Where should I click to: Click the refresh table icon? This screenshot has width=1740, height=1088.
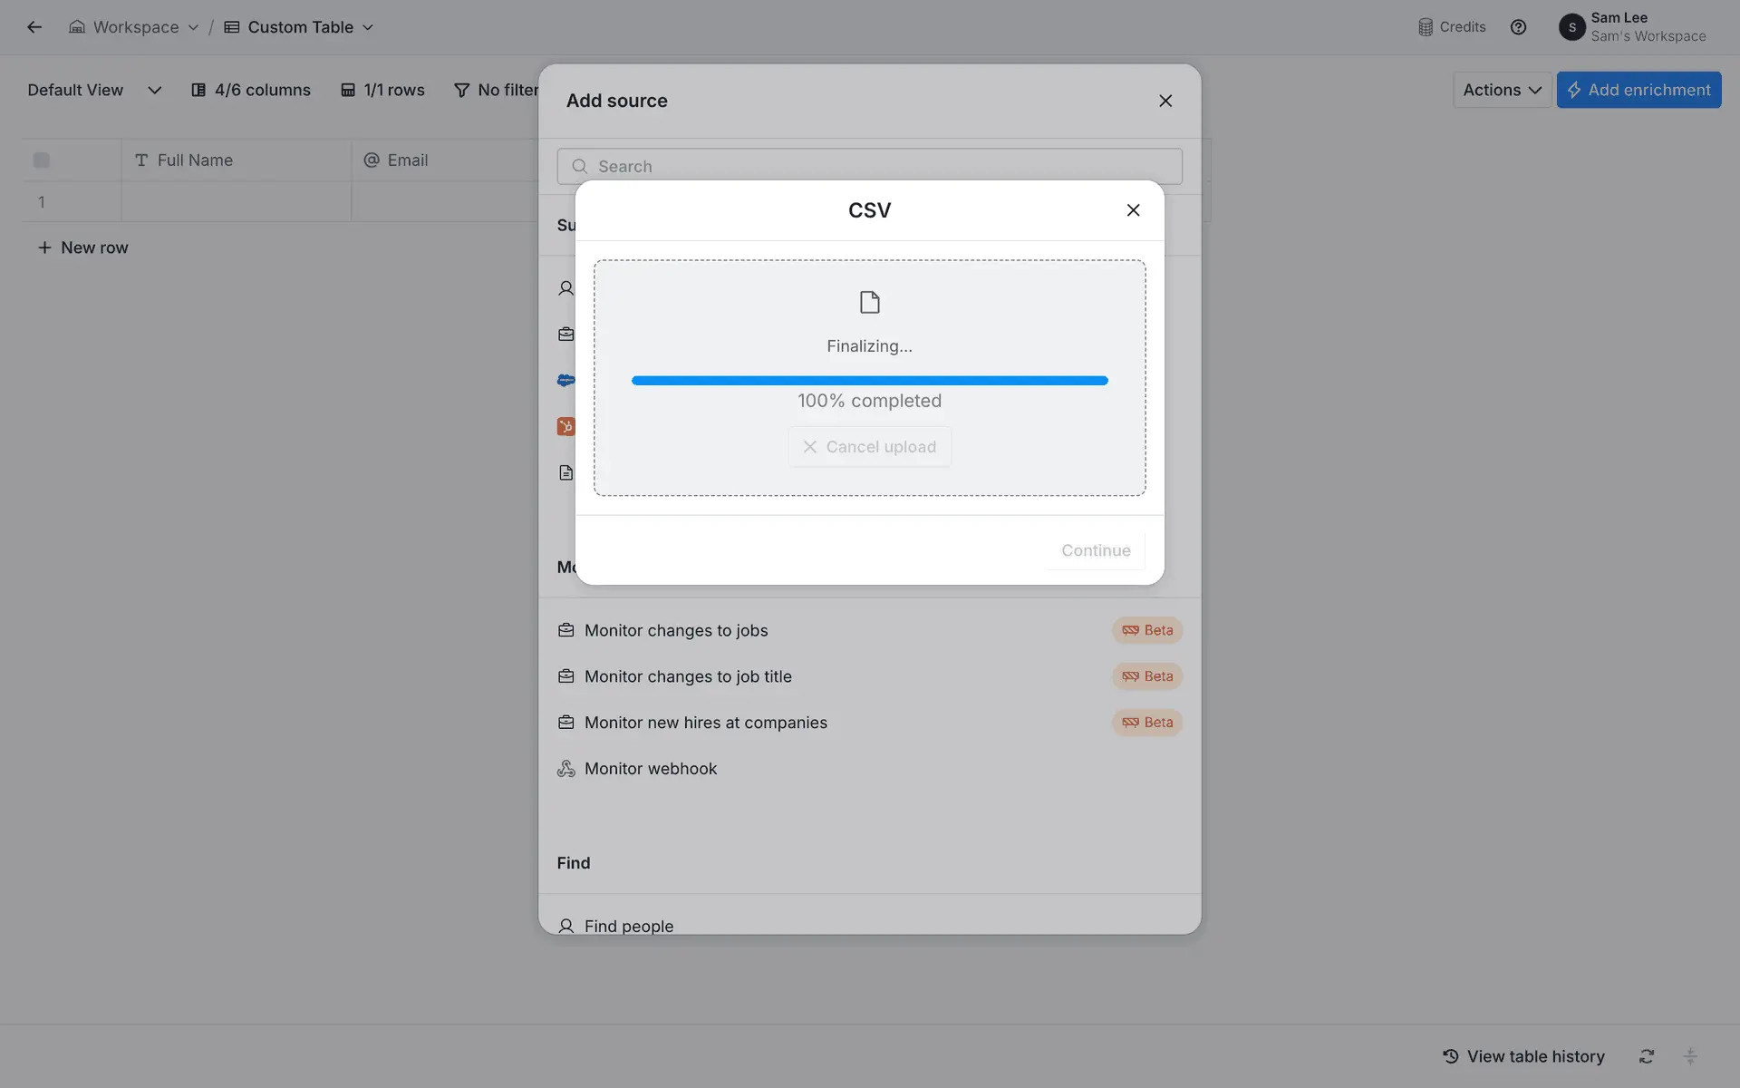[1647, 1056]
